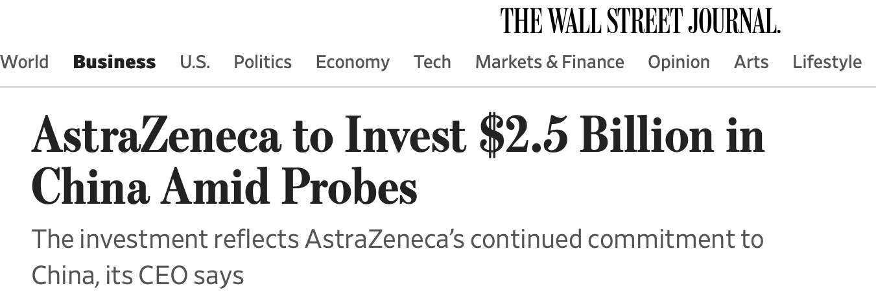This screenshot has width=876, height=303.
Task: Click the word "Probes" in the headline
Action: point(349,187)
